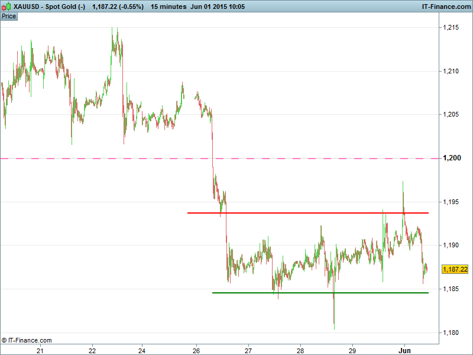Screen dimensions: 473x355
Task: Click the bold 1,200 price axis label
Action: point(451,158)
